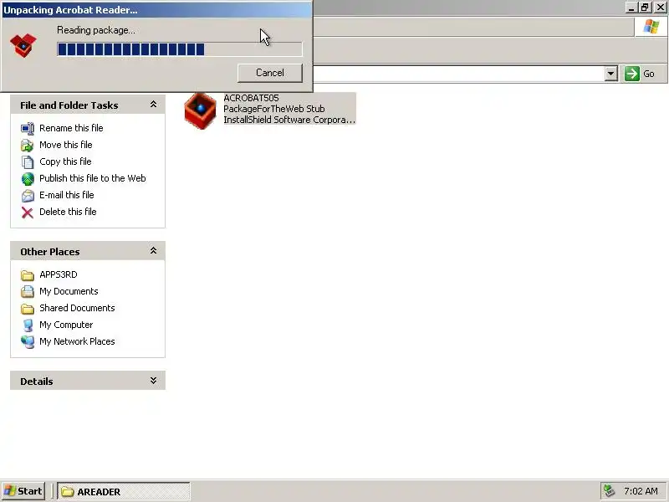This screenshot has width=669, height=502.
Task: Collapse the Other Places panel
Action: coord(153,251)
